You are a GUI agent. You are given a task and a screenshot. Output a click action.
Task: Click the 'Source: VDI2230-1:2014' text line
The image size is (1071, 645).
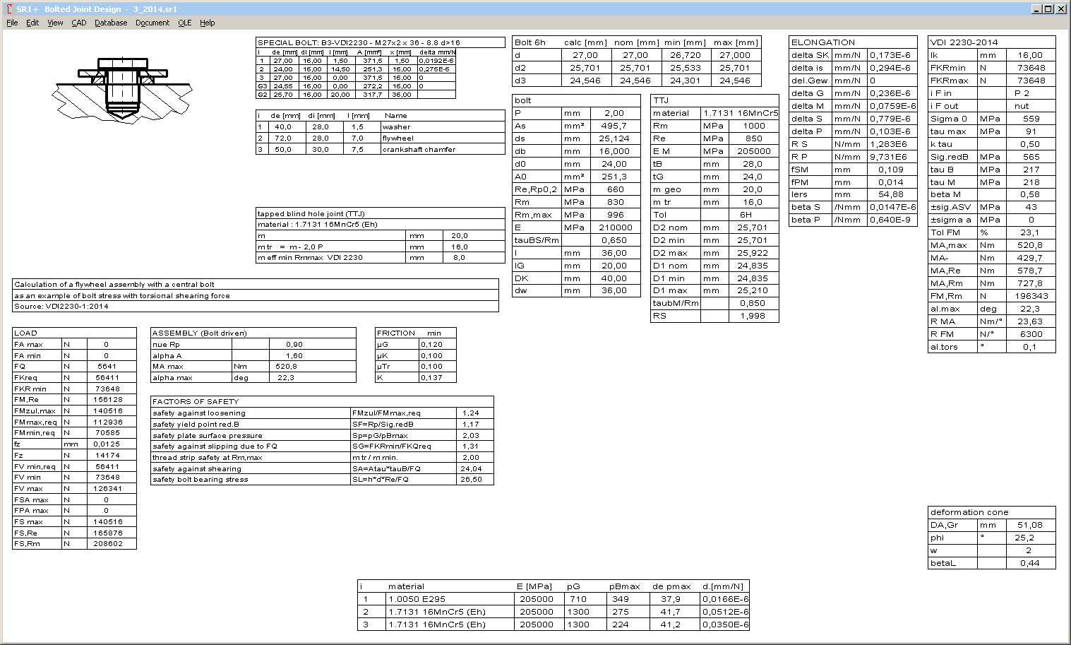(x=61, y=307)
